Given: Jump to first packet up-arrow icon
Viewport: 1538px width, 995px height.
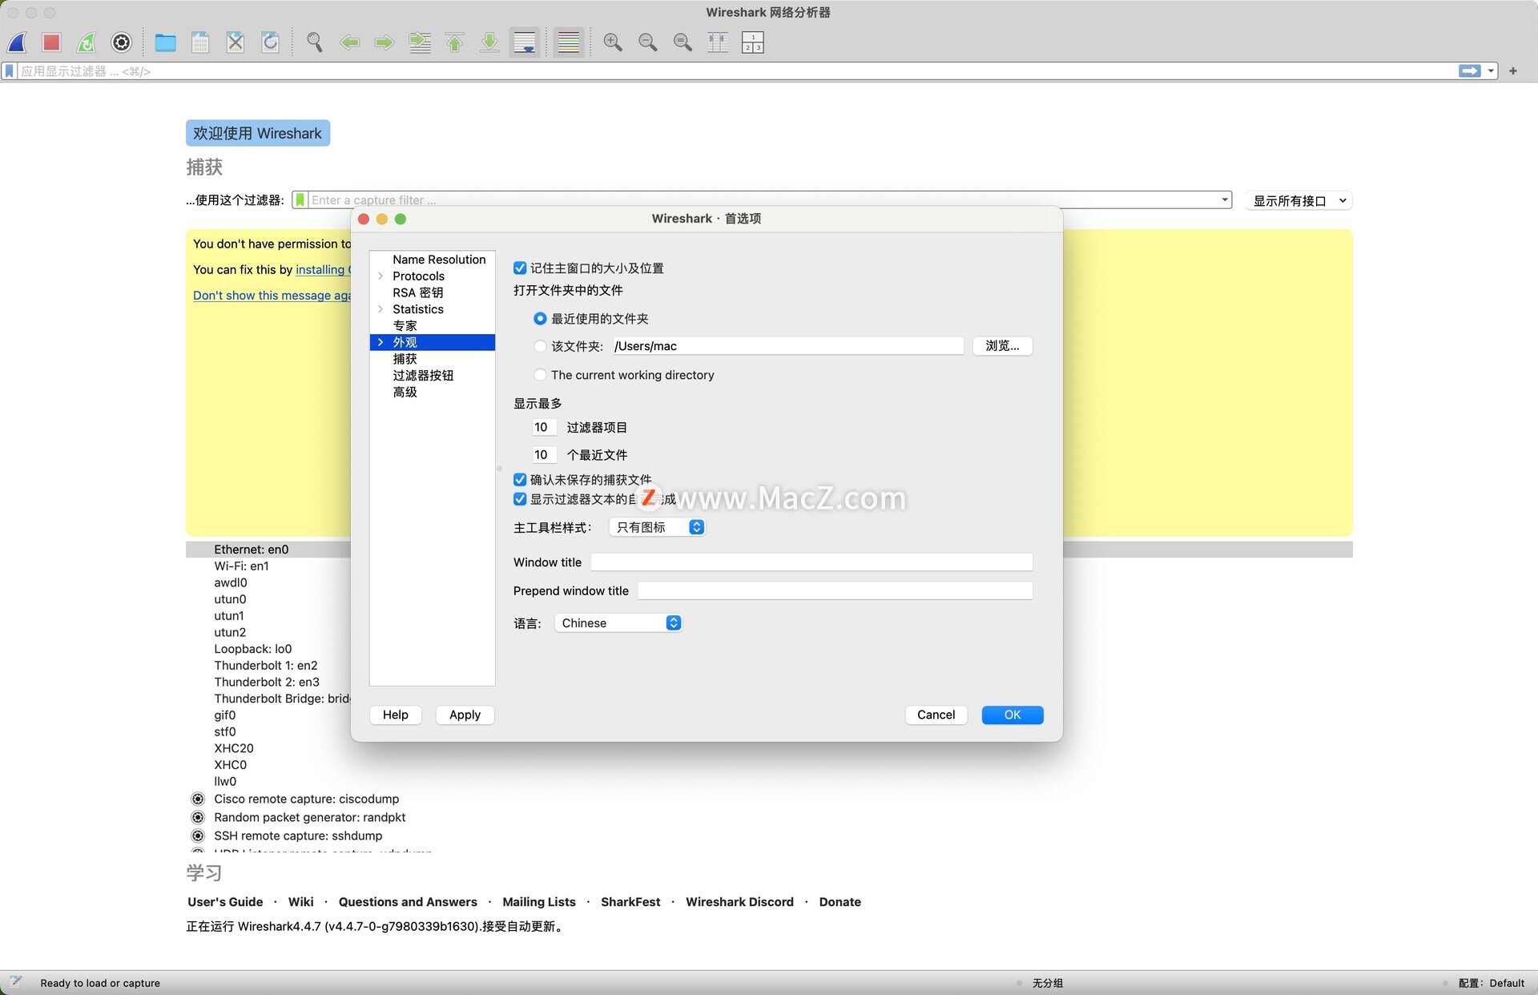Looking at the screenshot, I should [455, 42].
